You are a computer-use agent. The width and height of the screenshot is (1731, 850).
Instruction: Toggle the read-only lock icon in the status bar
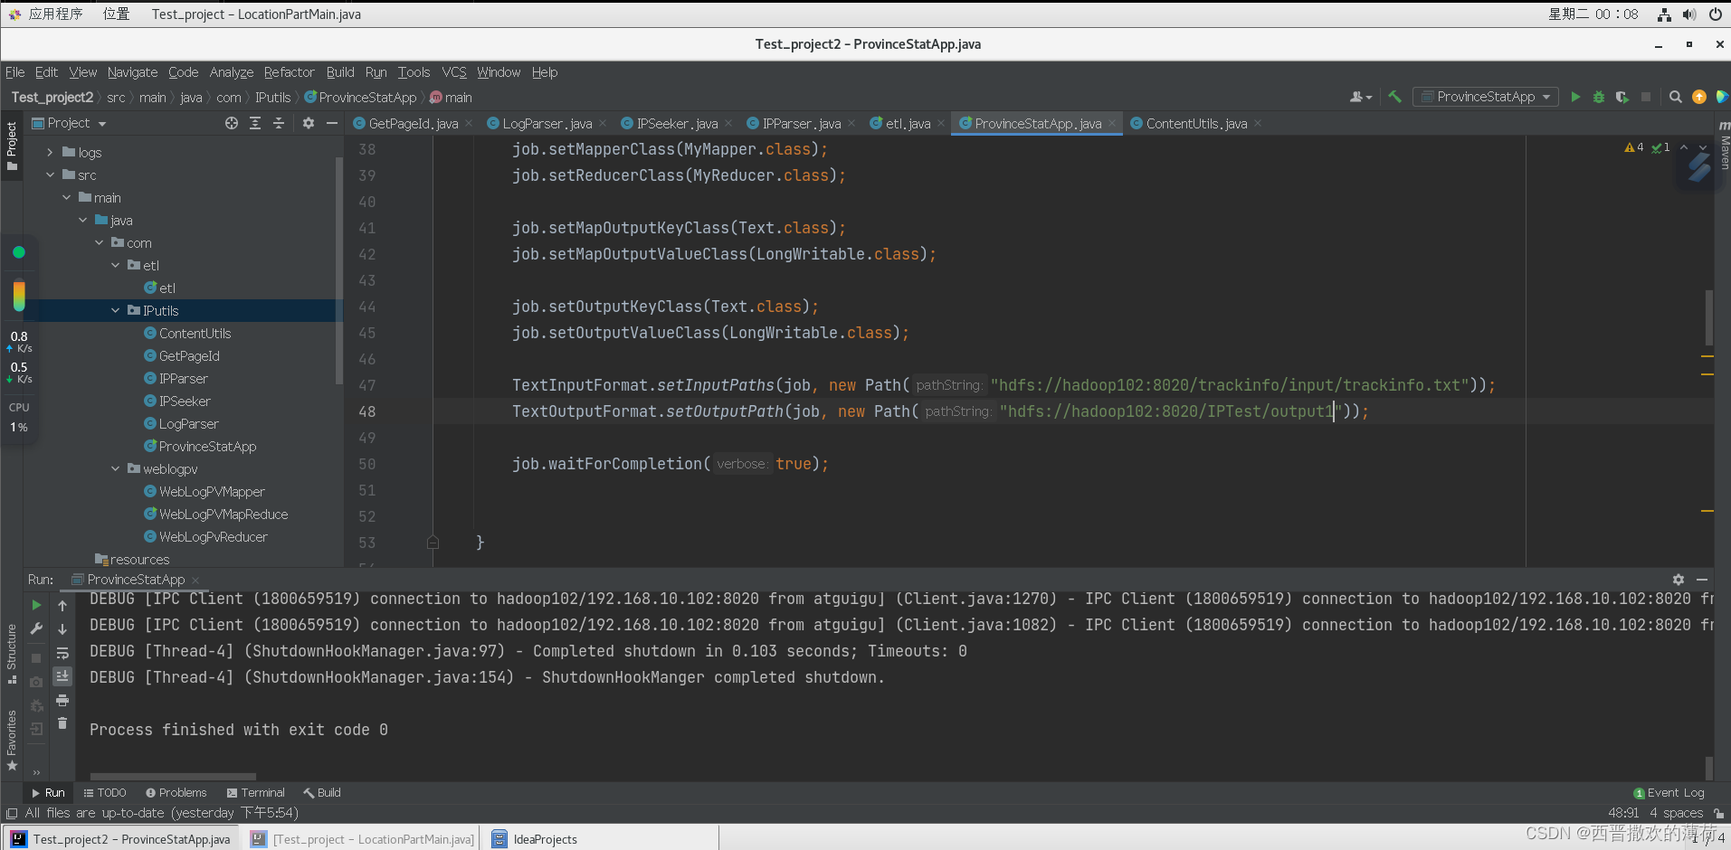point(1719,813)
